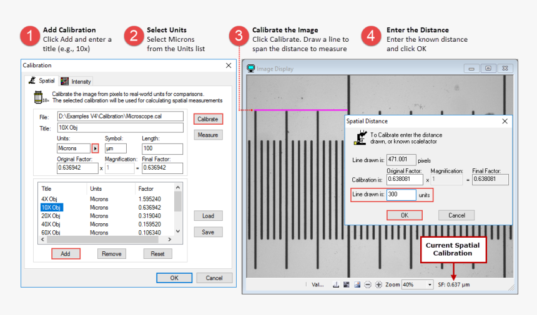Viewport: 537px width, 315px height.
Task: Expand the Zoom 40% combo box
Action: coord(430,284)
